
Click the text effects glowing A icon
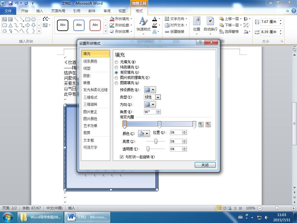pos(155,31)
